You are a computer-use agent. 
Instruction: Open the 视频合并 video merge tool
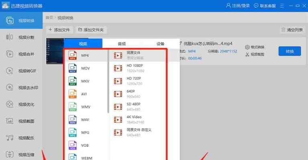tap(21, 54)
